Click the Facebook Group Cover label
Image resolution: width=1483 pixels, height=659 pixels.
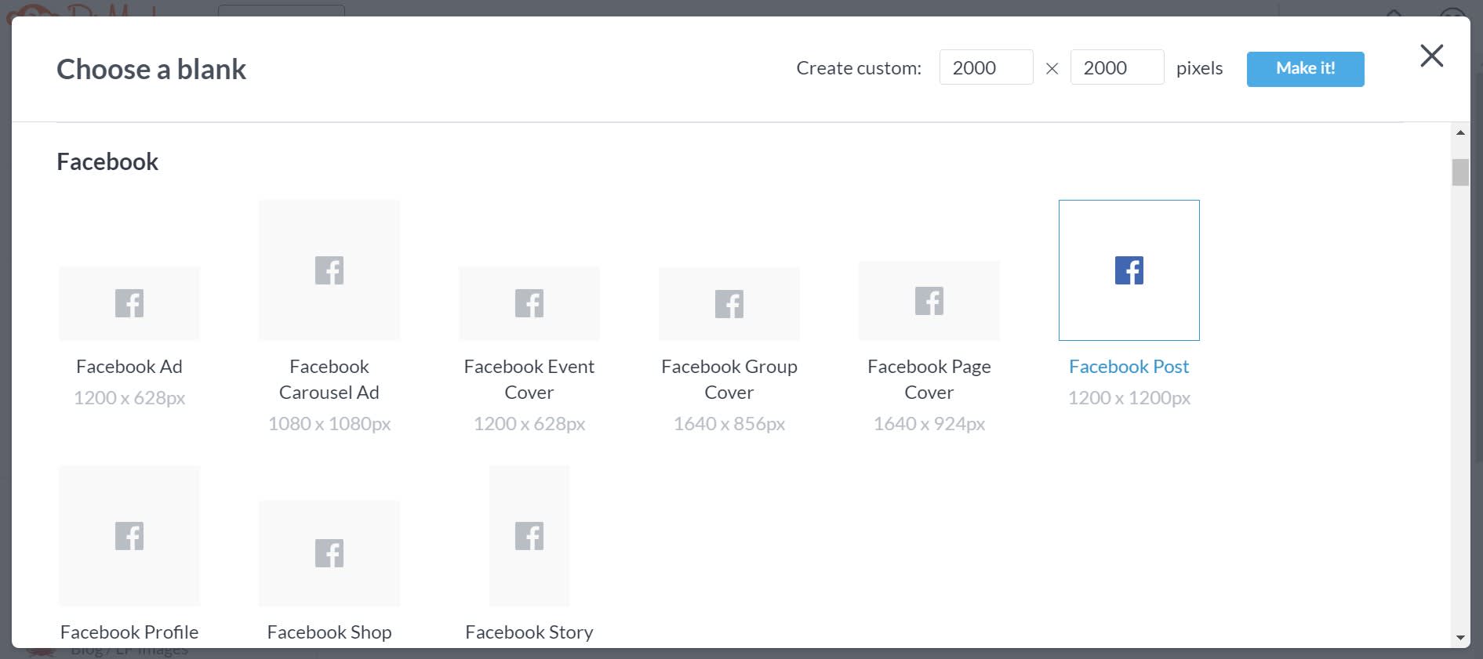[x=729, y=379]
